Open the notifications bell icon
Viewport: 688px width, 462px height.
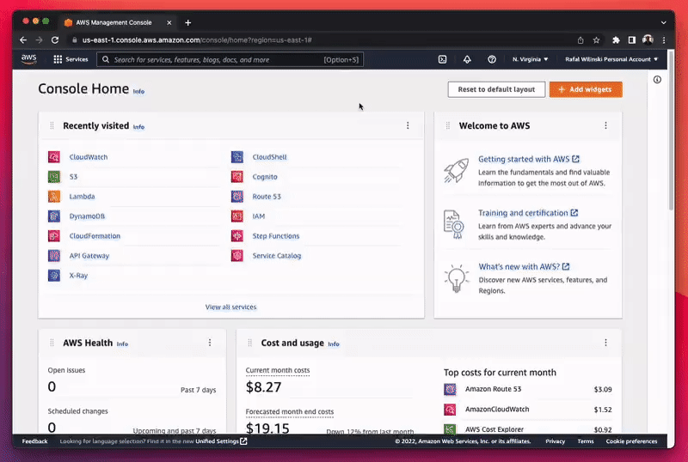click(x=467, y=59)
